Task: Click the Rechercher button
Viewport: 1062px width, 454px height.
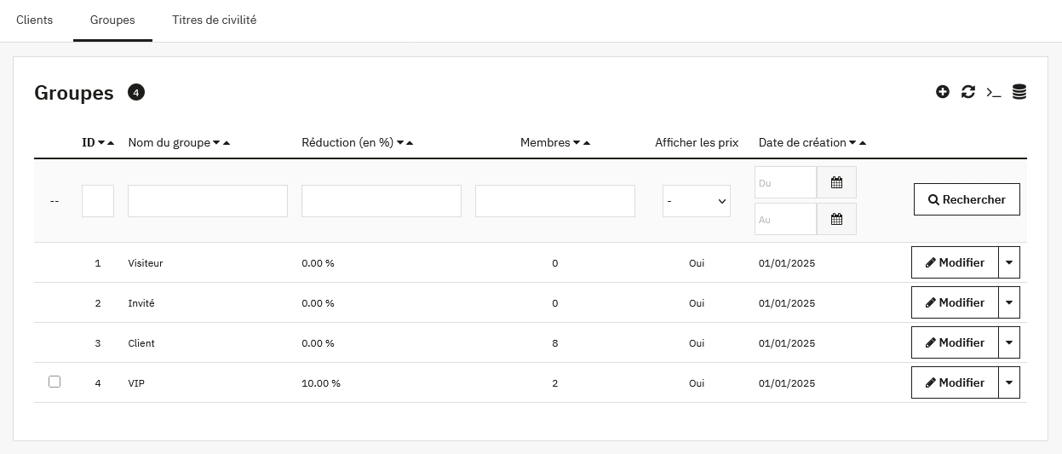Action: (967, 199)
